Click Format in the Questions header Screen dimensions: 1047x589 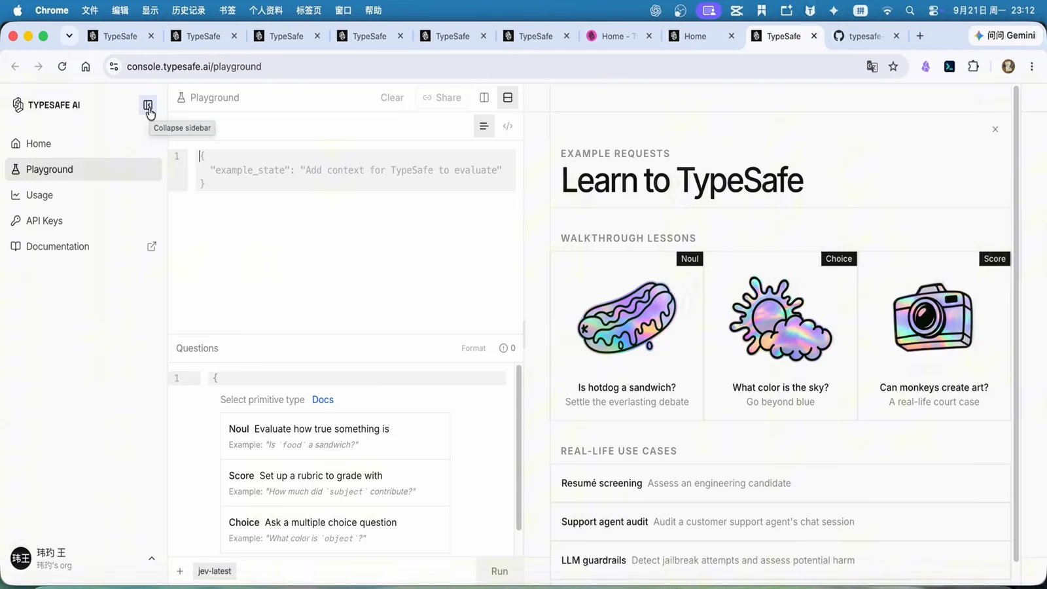coord(473,348)
